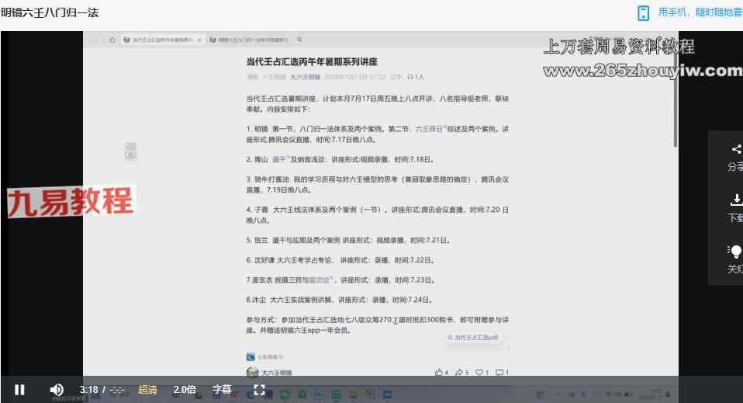Click the share arrow icon under the article
Screen dimensions: 743x403
(x=458, y=373)
